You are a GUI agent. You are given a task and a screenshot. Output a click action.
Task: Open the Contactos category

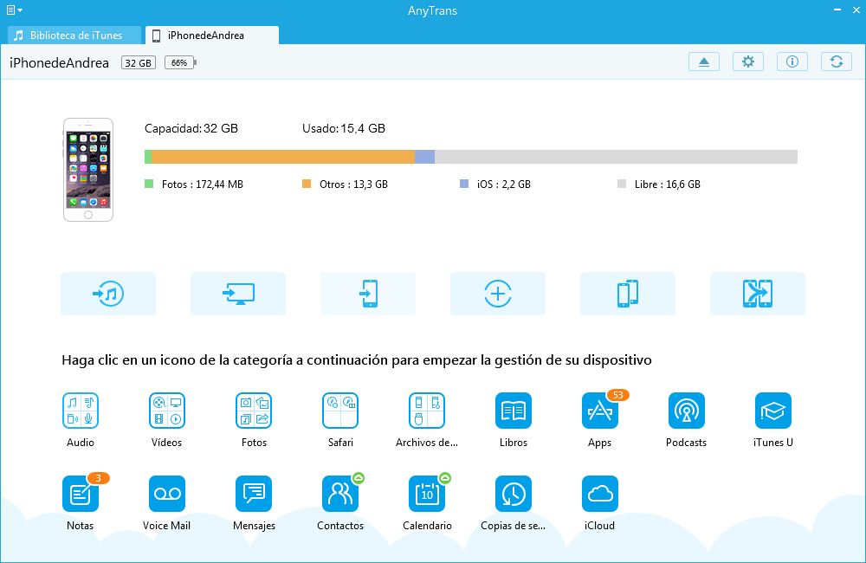(x=340, y=494)
